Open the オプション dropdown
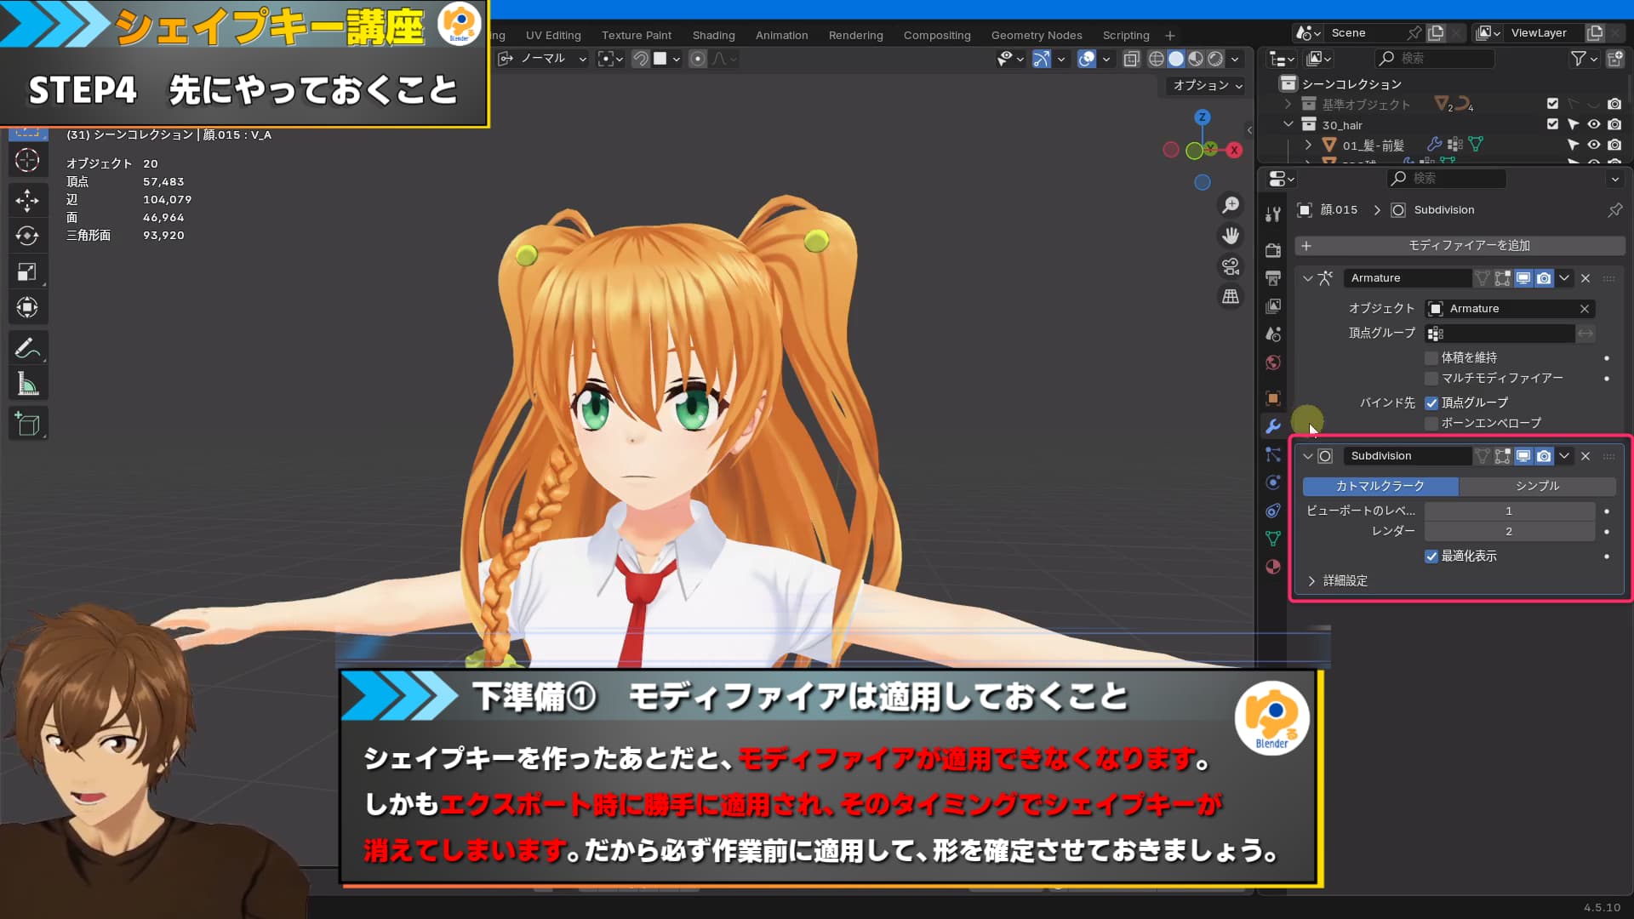 pyautogui.click(x=1208, y=85)
